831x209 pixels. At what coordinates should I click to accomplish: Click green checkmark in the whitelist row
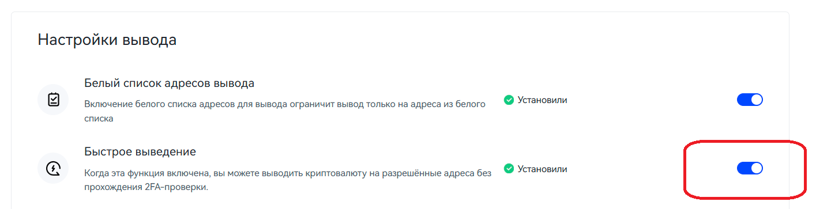pyautogui.click(x=509, y=100)
